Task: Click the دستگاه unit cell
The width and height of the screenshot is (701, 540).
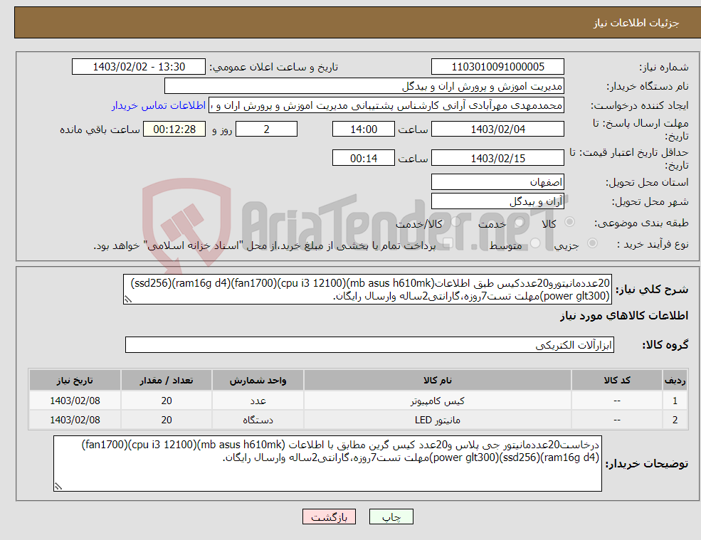Action: [x=258, y=420]
